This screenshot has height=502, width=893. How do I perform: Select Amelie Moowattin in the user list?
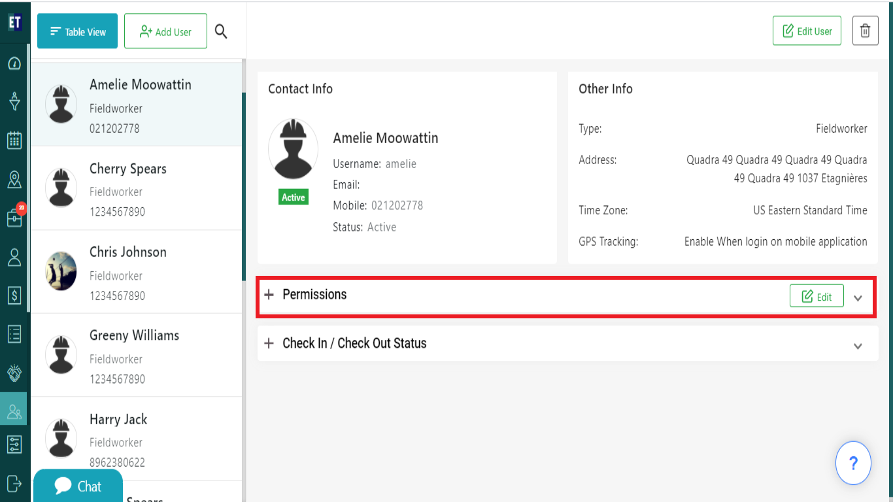pyautogui.click(x=137, y=105)
